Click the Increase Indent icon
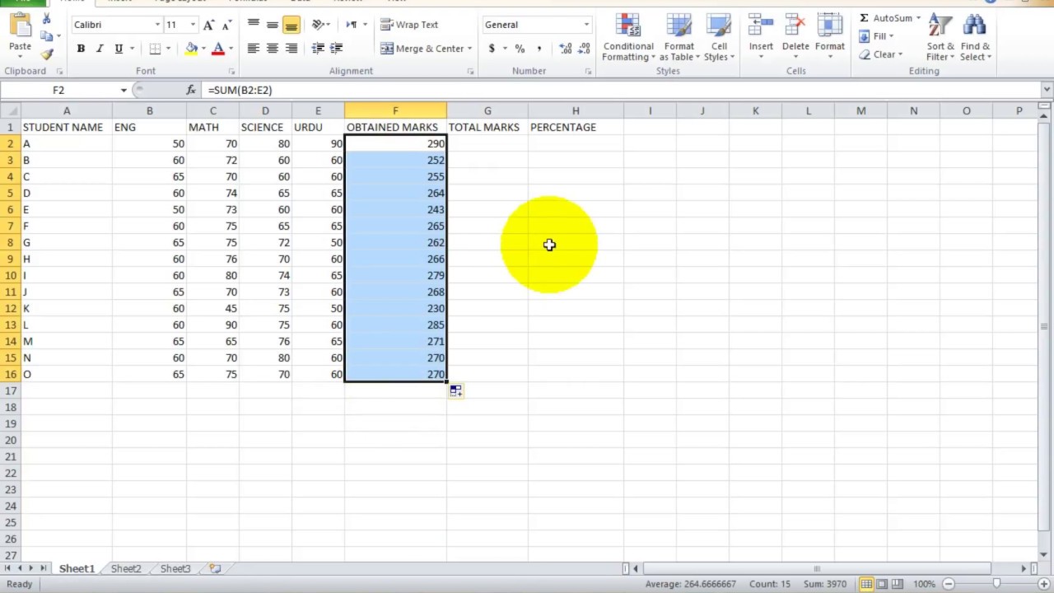This screenshot has height=593, width=1054. tap(336, 49)
